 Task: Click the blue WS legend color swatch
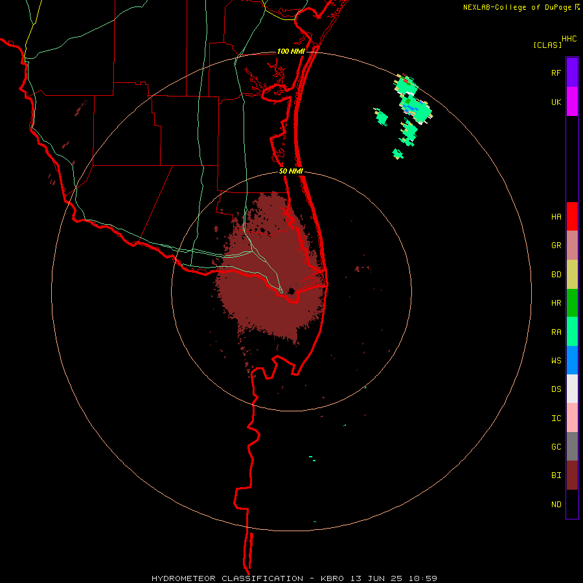pos(572,360)
